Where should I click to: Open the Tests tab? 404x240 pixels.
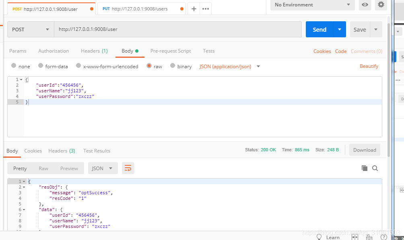tap(209, 51)
